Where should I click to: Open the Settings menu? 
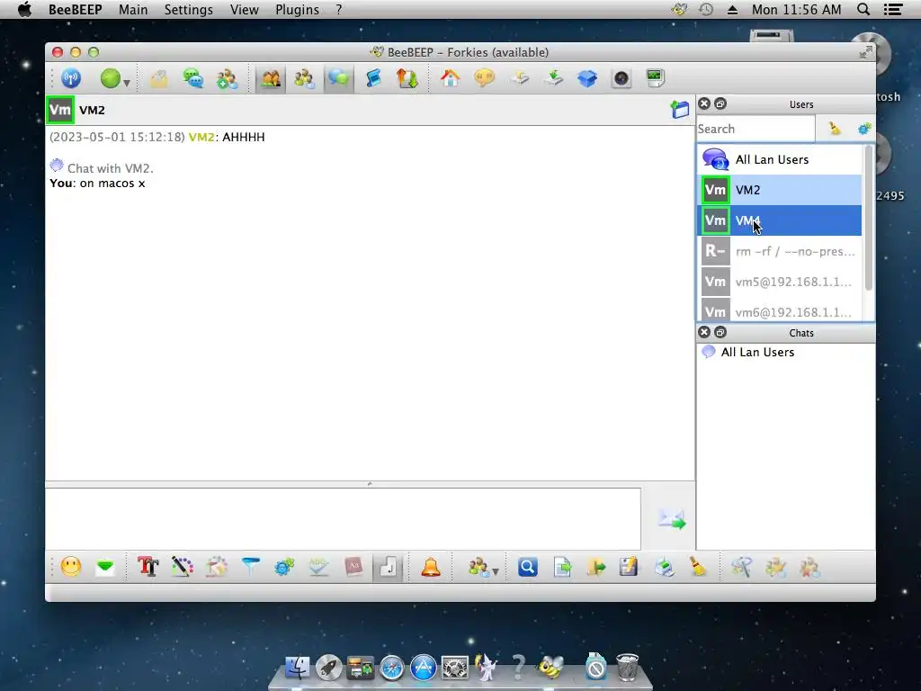pos(189,9)
